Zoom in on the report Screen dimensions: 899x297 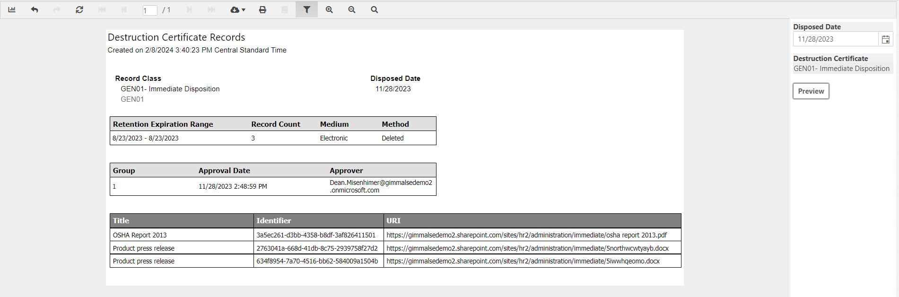click(329, 9)
